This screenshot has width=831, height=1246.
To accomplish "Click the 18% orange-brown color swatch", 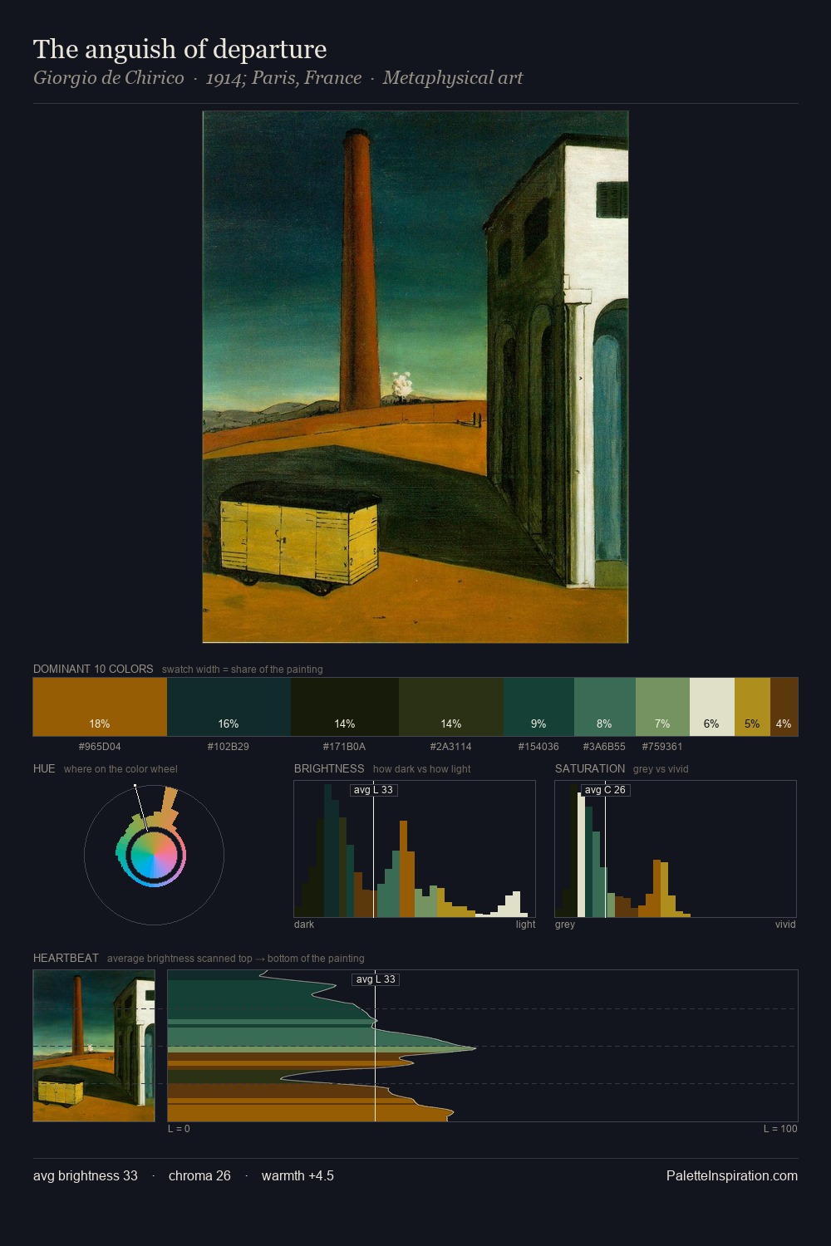I will 100,707.
